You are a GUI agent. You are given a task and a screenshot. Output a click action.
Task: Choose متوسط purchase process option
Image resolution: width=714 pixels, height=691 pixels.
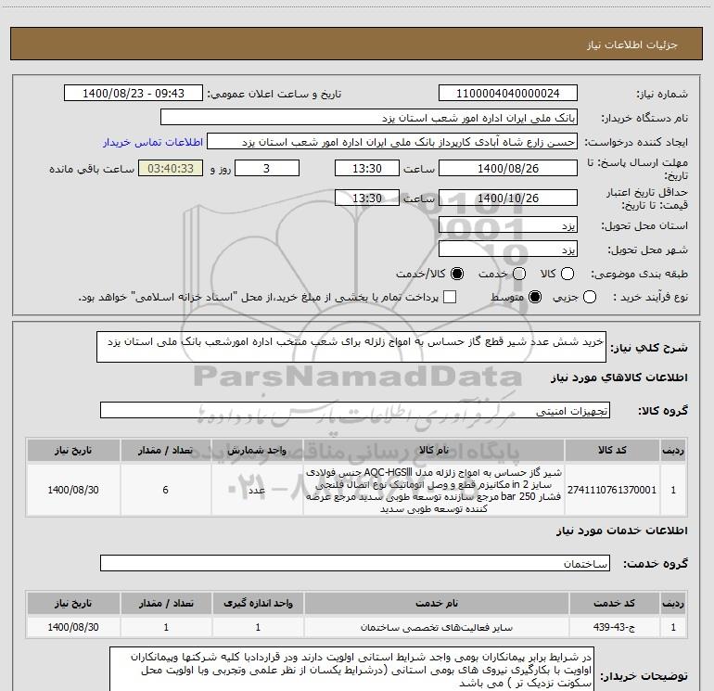(x=535, y=297)
